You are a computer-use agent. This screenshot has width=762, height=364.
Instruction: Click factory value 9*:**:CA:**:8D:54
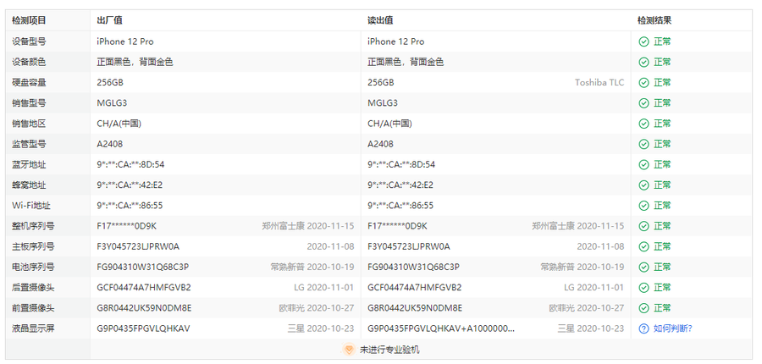(130, 165)
